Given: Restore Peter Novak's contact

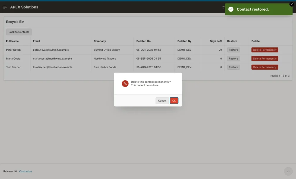Looking at the screenshot, I should tap(233, 50).
